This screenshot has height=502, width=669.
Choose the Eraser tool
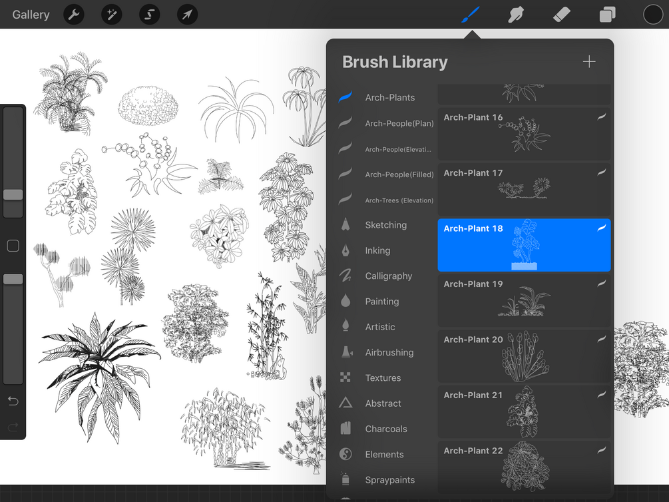(x=561, y=15)
